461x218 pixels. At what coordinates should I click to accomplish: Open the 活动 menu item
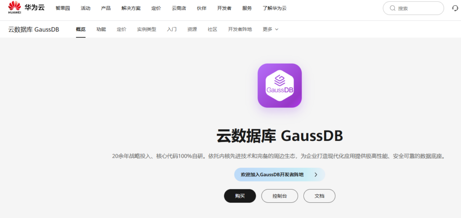[x=86, y=8]
